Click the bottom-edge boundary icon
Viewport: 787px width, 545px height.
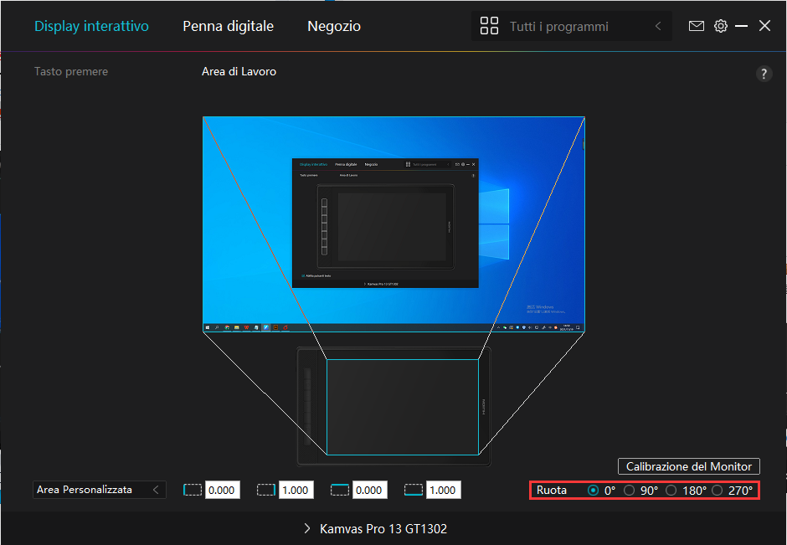[414, 490]
